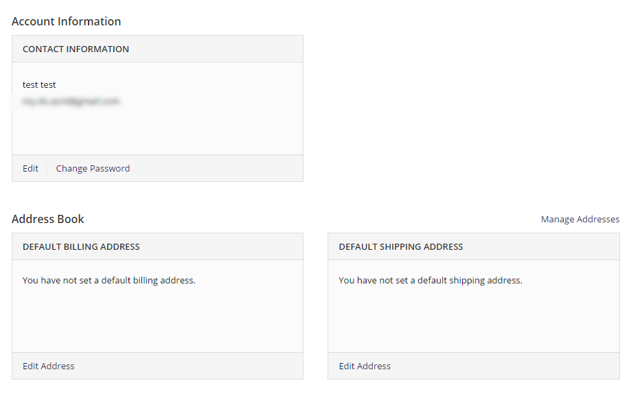Click empty area under shipping address message
The image size is (631, 396).
(473, 319)
